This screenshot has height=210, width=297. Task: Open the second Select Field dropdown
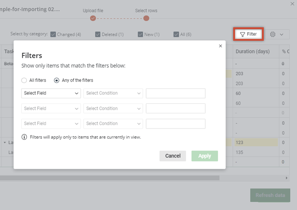pos(51,108)
